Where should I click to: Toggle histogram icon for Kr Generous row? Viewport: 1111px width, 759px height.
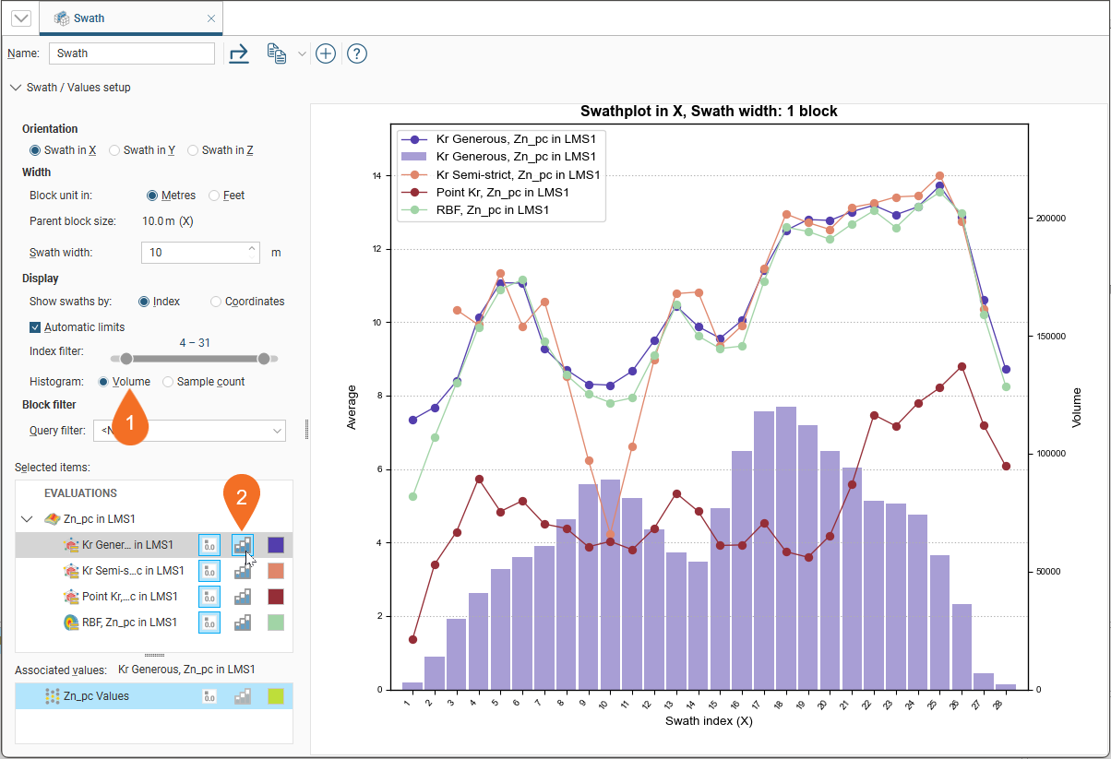pyautogui.click(x=243, y=545)
